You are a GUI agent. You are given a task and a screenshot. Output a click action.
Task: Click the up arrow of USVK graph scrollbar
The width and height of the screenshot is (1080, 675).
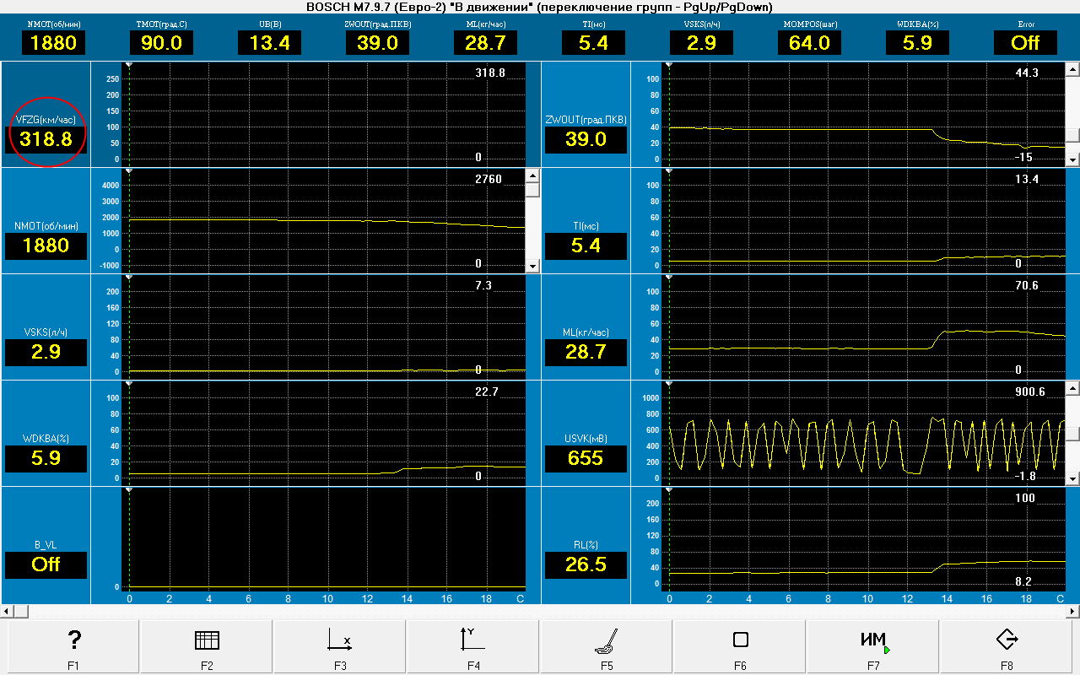coord(1072,388)
